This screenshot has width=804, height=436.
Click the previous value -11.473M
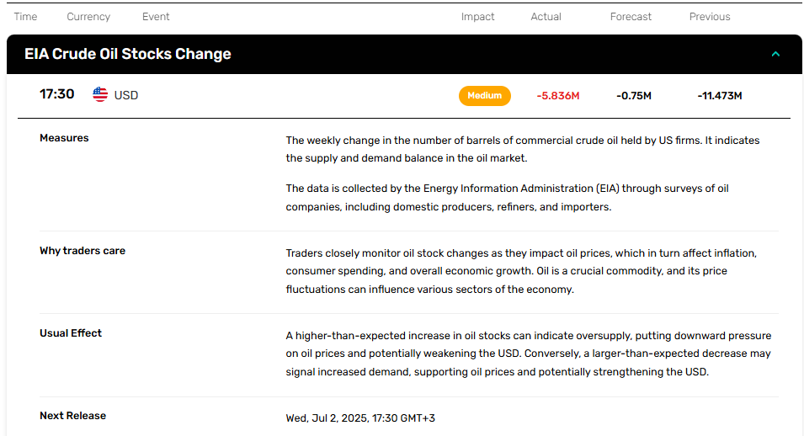[720, 96]
